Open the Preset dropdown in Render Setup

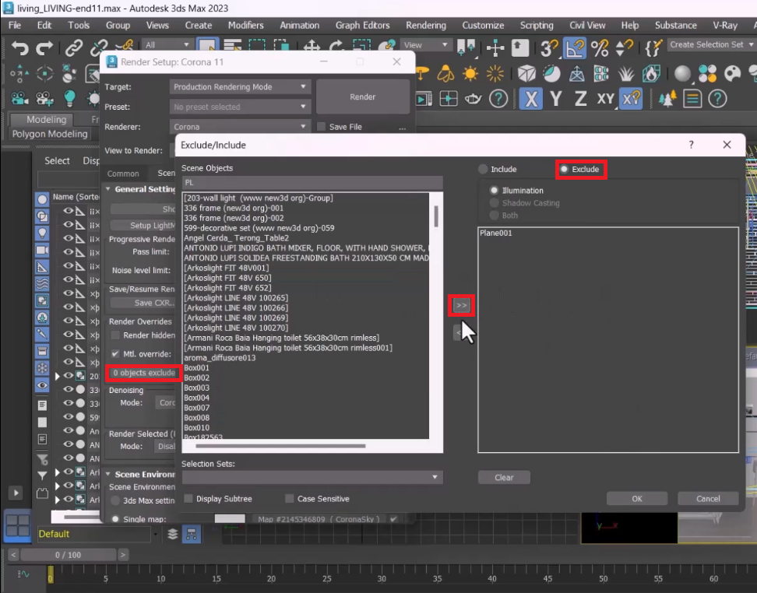click(x=240, y=107)
